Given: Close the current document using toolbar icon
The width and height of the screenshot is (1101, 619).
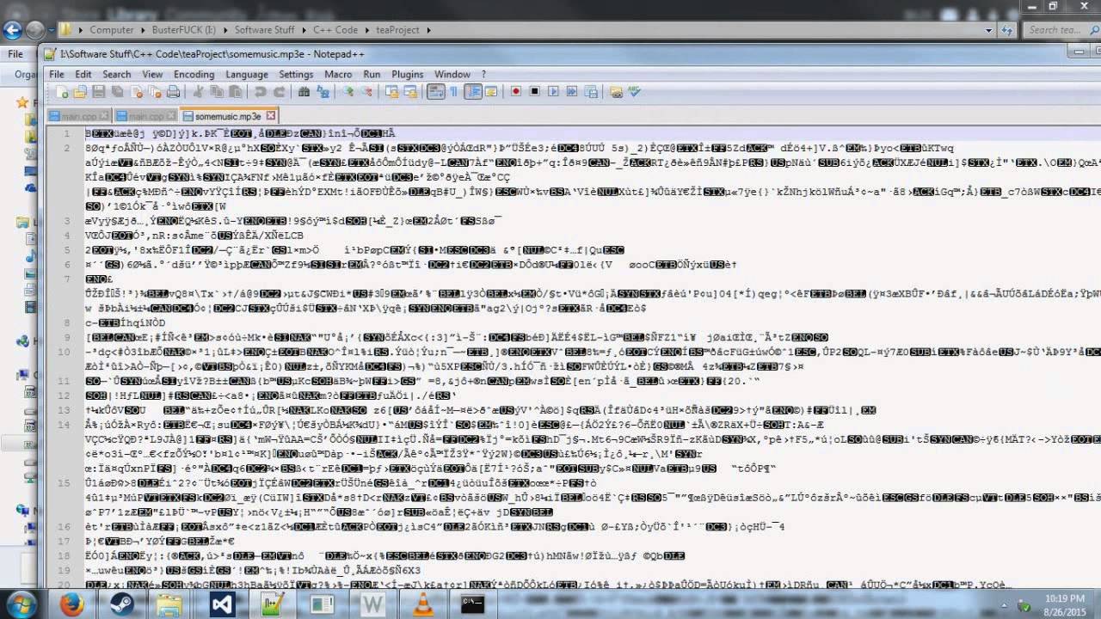Looking at the screenshot, I should pyautogui.click(x=137, y=92).
